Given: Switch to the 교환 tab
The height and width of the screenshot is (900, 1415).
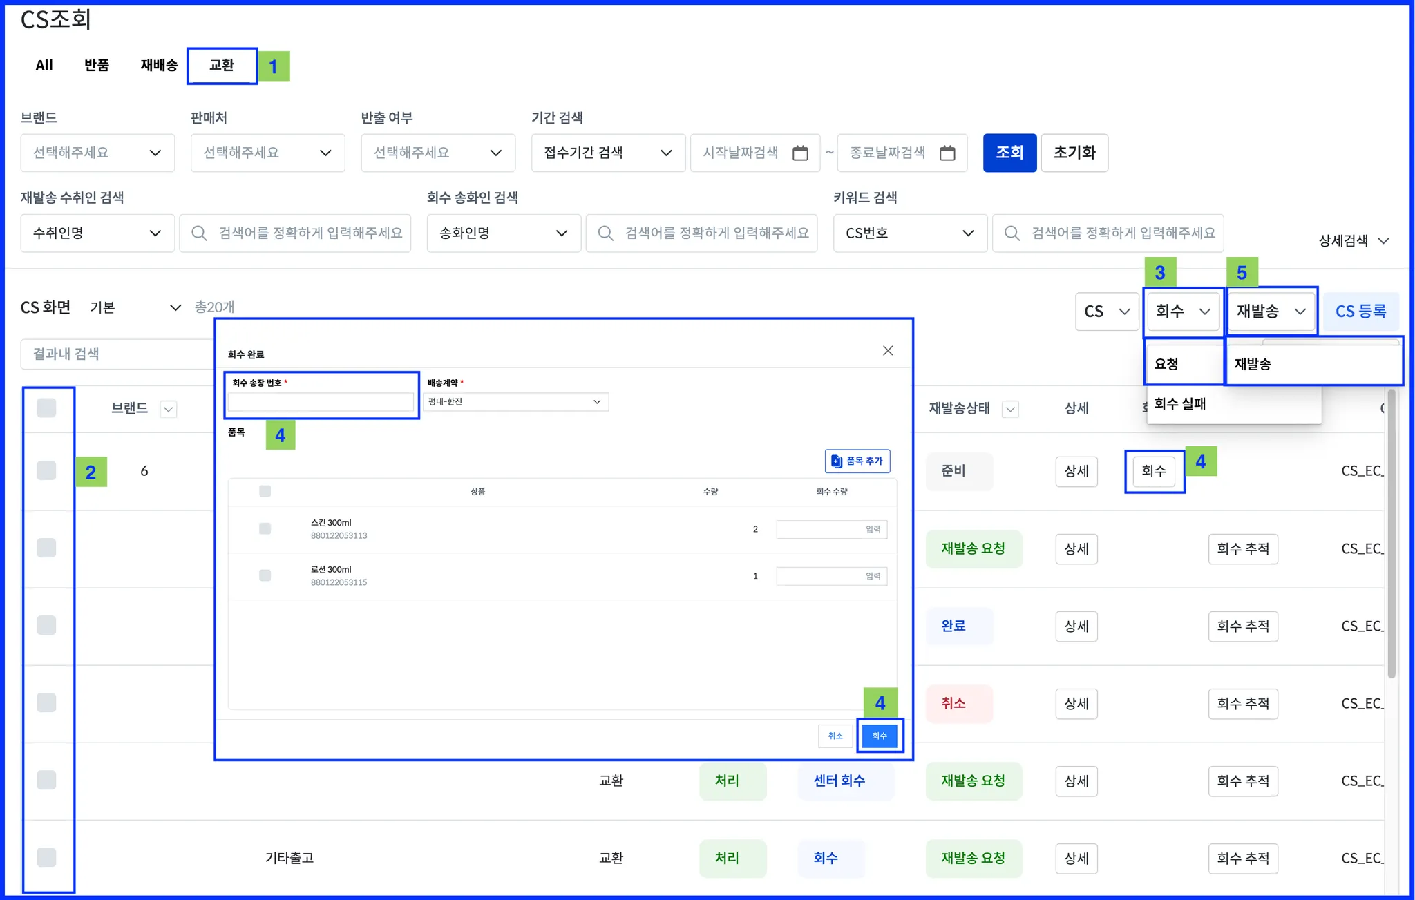Looking at the screenshot, I should [222, 66].
